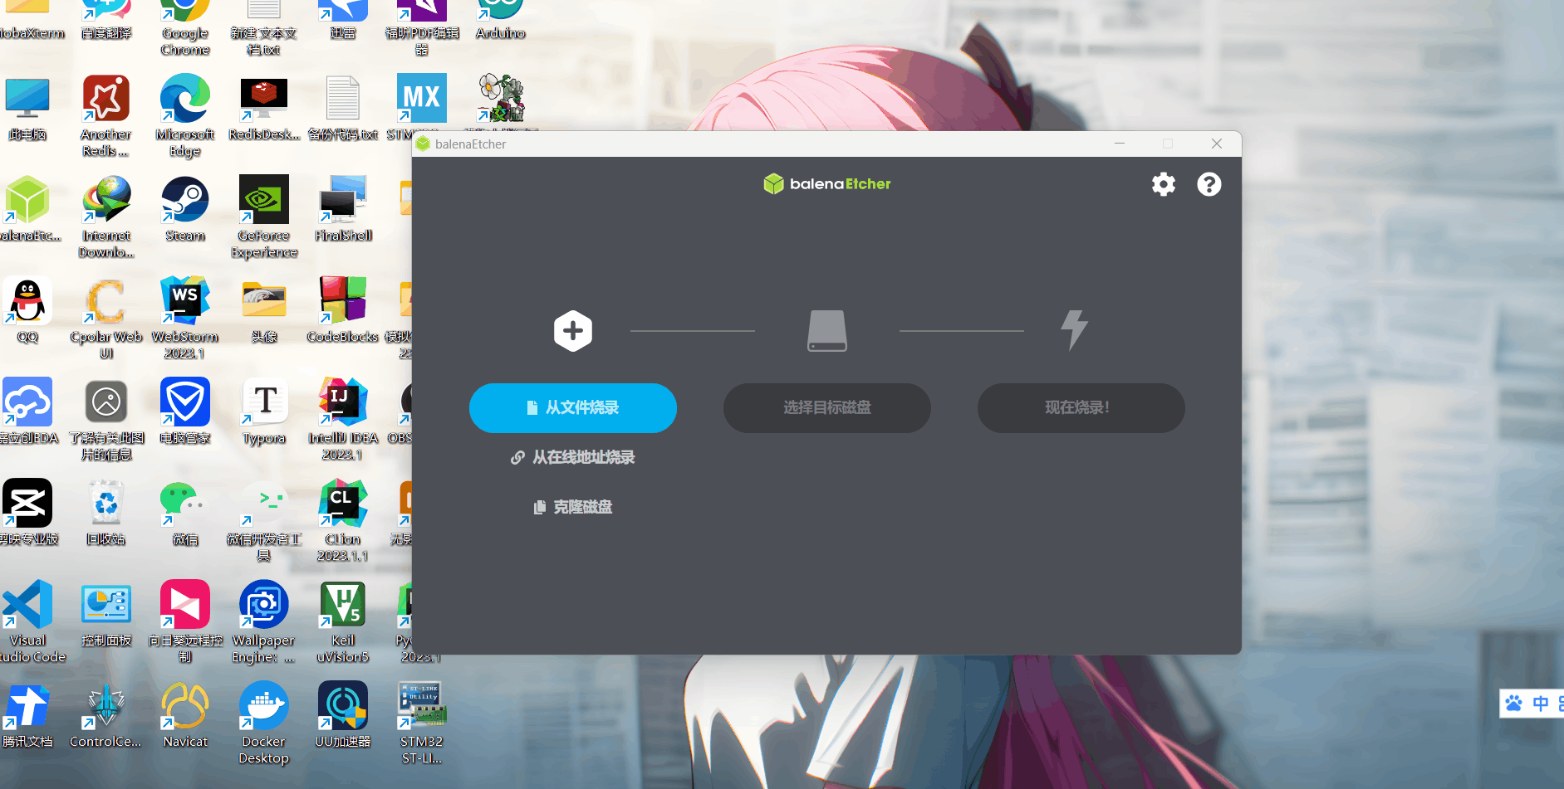Click the balenaEtcher logo in header
The height and width of the screenshot is (789, 1564).
(827, 184)
